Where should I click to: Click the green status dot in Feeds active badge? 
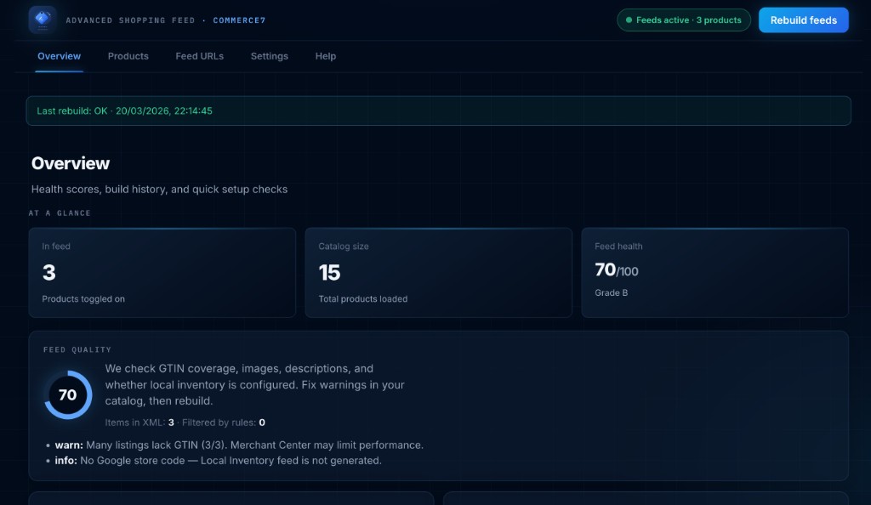coord(629,20)
